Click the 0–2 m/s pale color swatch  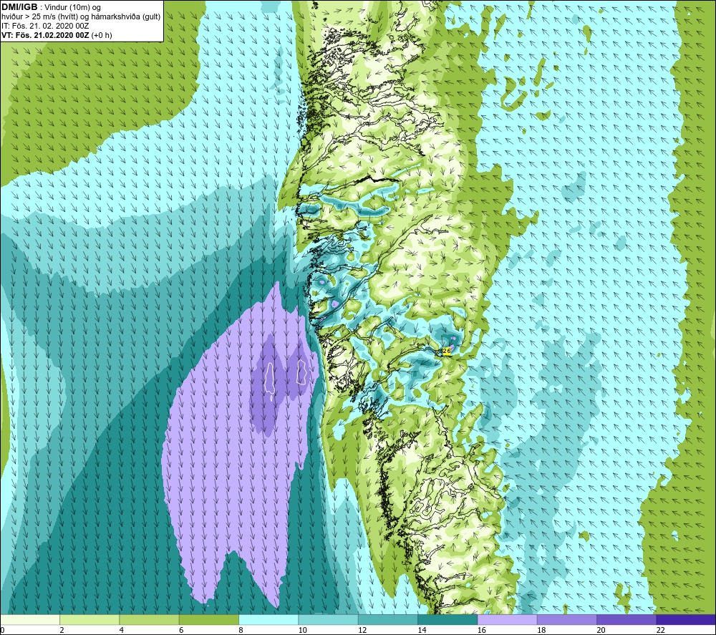pos(30,620)
